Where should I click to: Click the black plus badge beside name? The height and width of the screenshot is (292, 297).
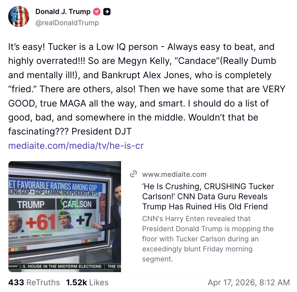pyautogui.click(x=107, y=12)
